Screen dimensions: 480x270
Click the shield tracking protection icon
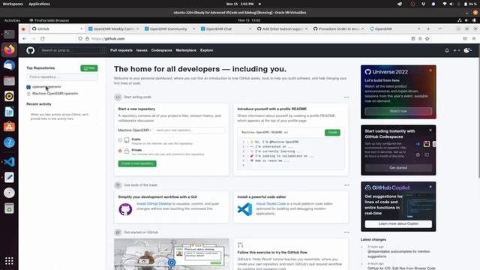pyautogui.click(x=80, y=39)
